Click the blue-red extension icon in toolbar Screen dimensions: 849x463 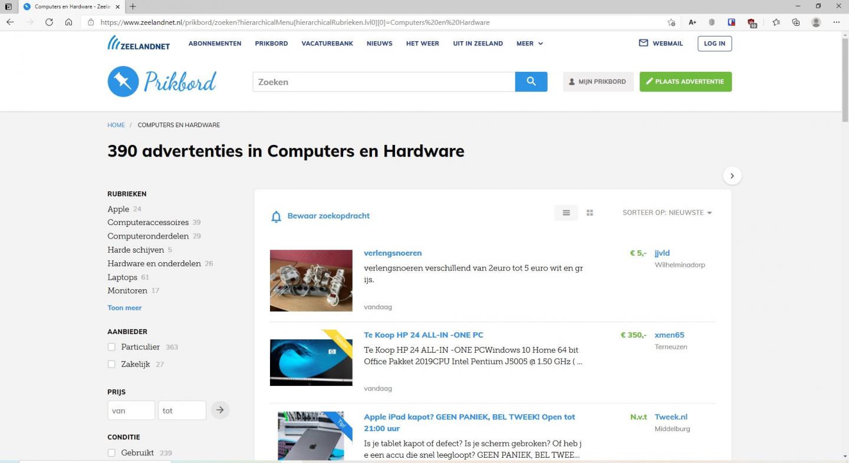click(732, 22)
